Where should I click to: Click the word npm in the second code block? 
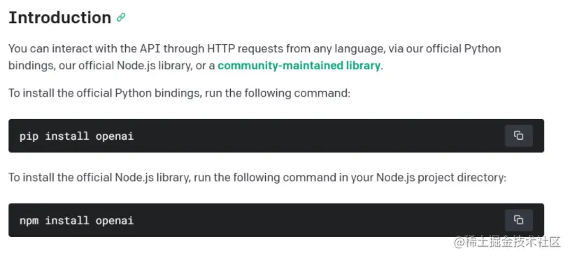[x=29, y=220]
